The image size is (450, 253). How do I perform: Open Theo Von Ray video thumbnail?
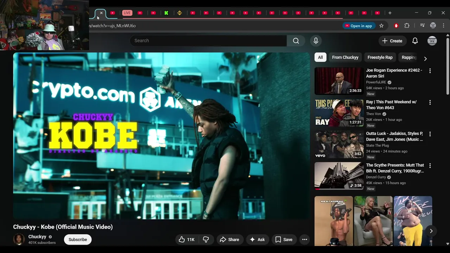339,113
